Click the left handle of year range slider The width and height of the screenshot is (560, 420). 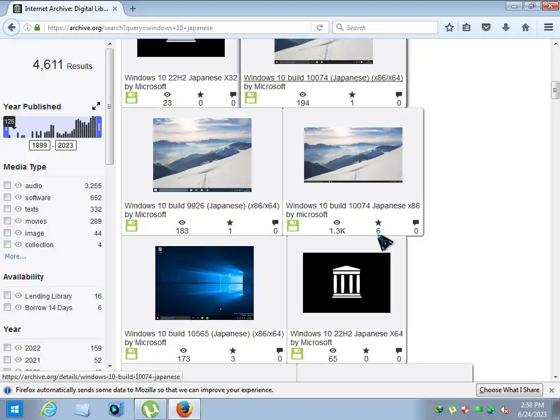click(5, 129)
